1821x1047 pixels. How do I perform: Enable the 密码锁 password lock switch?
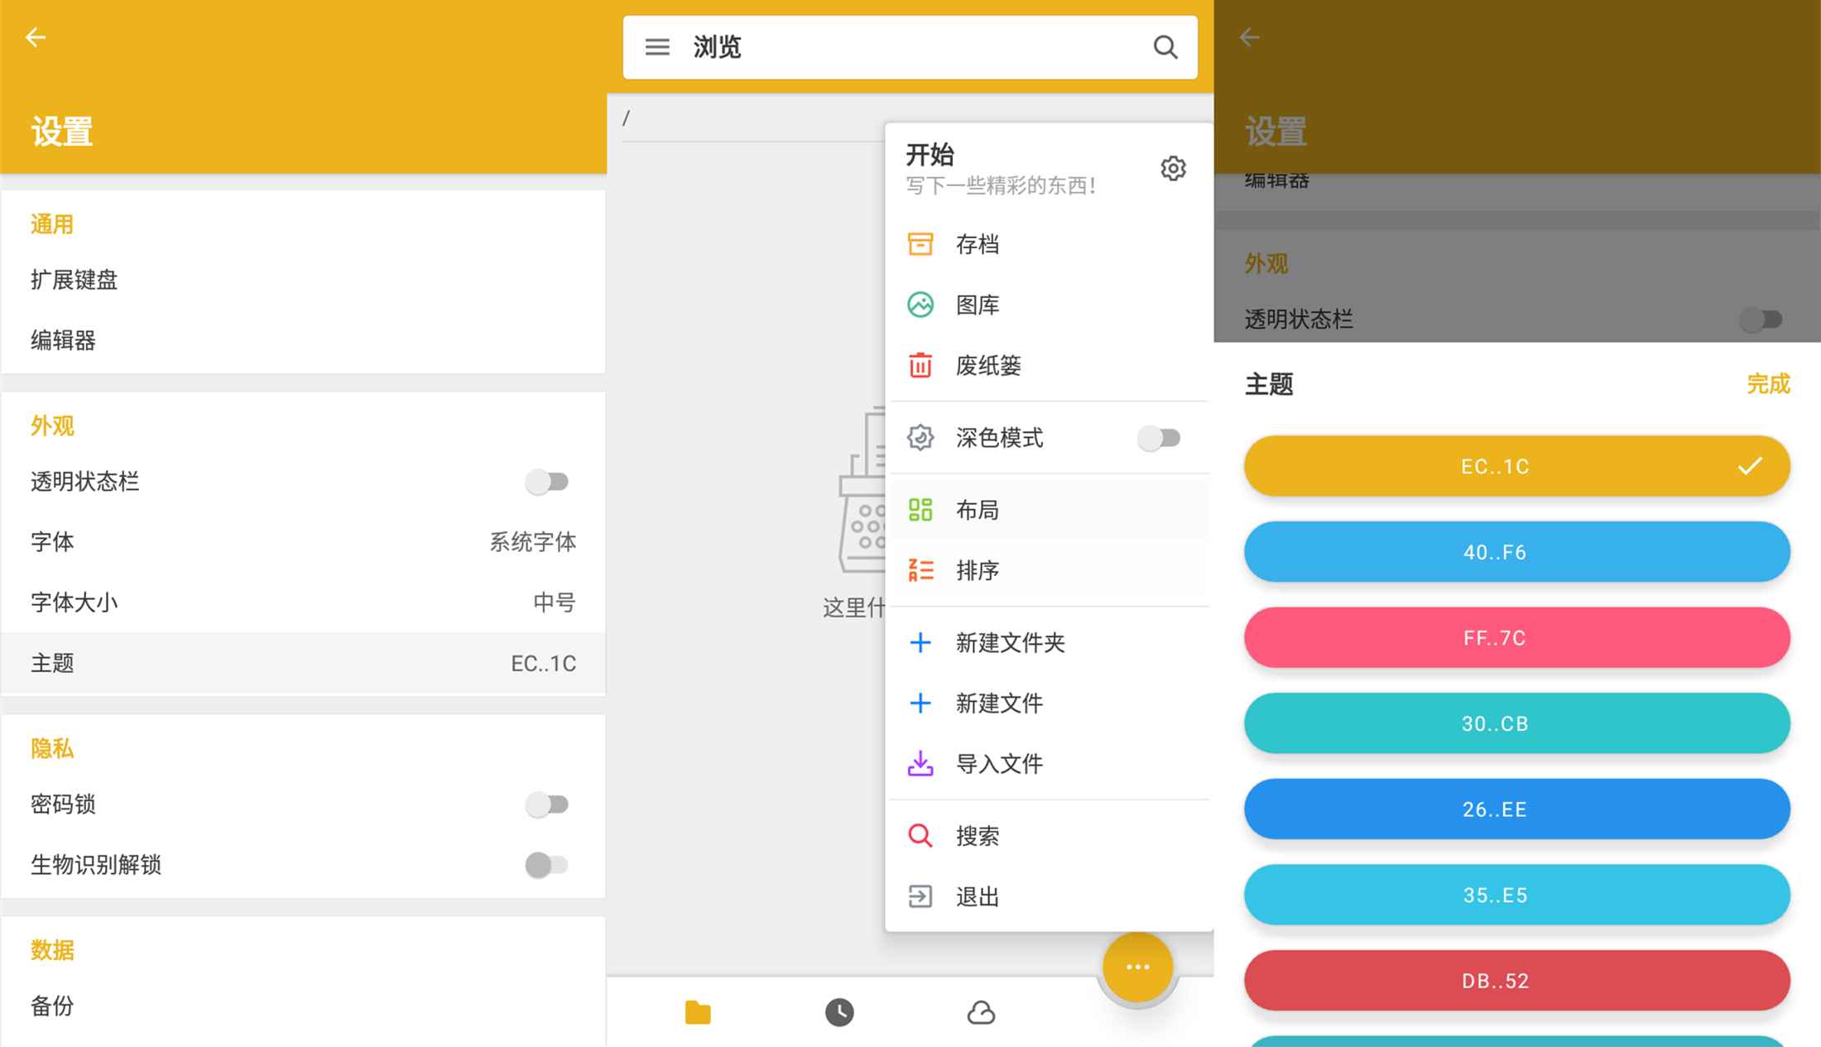point(547,804)
